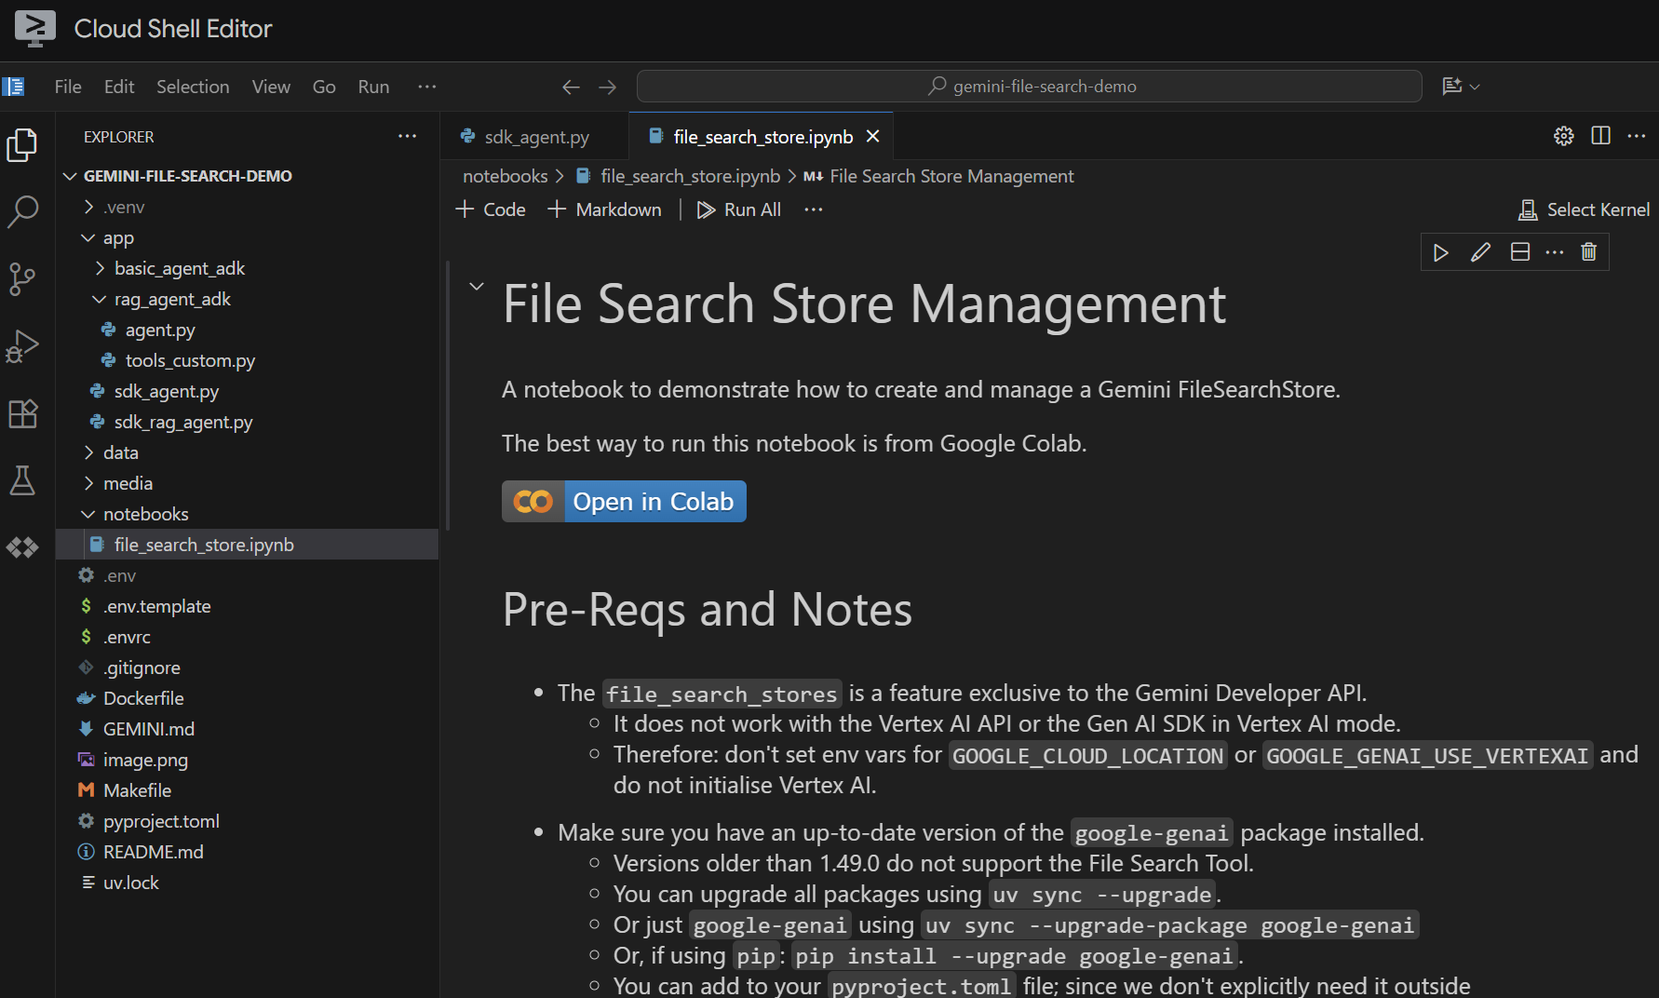Open the Source Control view icon
Screen dimensions: 1659x998
coord(22,278)
